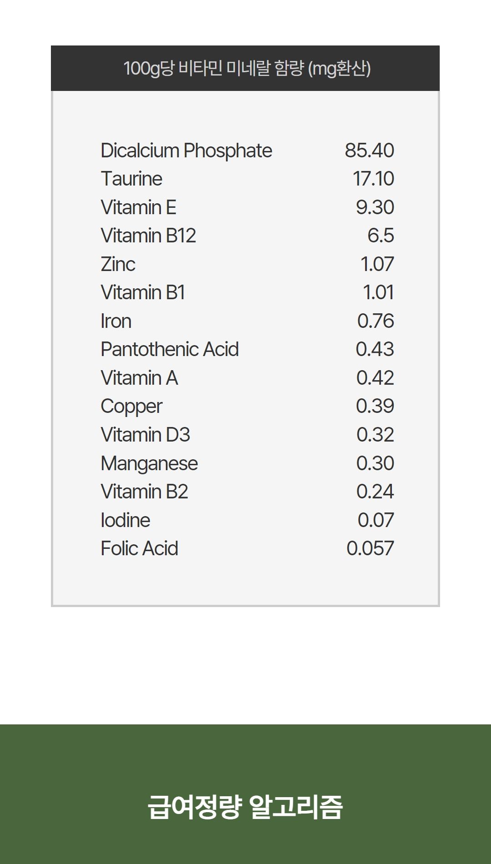Click the 85.40 value
The height and width of the screenshot is (864, 491).
[369, 151]
